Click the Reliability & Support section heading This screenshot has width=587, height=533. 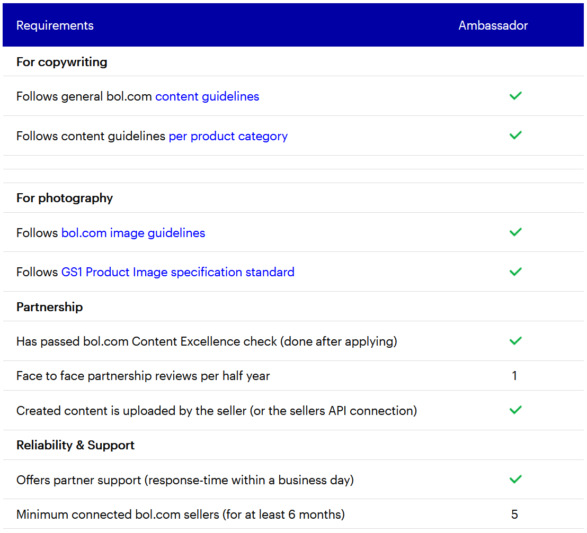[75, 445]
